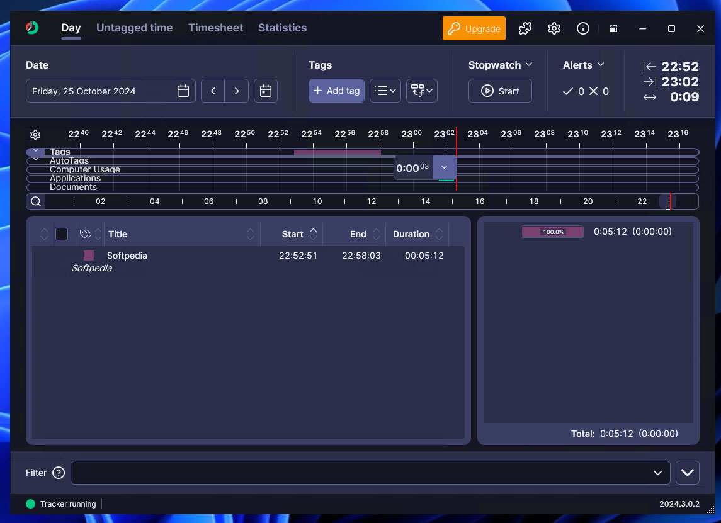Click the Softpedia tag color swatch
Image resolution: width=721 pixels, height=523 pixels.
(x=89, y=256)
